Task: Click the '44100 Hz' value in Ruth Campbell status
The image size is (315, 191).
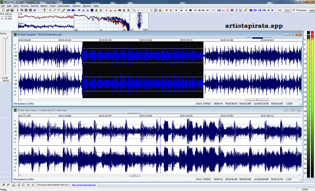Action: (x=218, y=104)
